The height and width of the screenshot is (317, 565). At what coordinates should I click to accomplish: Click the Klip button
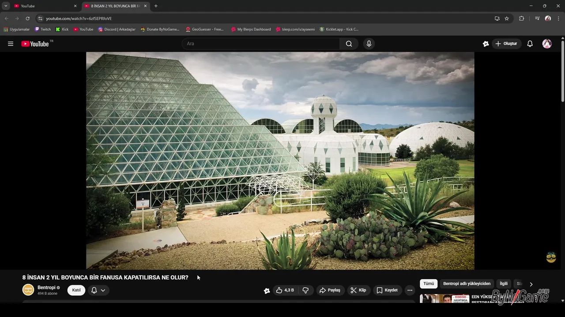coord(358,290)
